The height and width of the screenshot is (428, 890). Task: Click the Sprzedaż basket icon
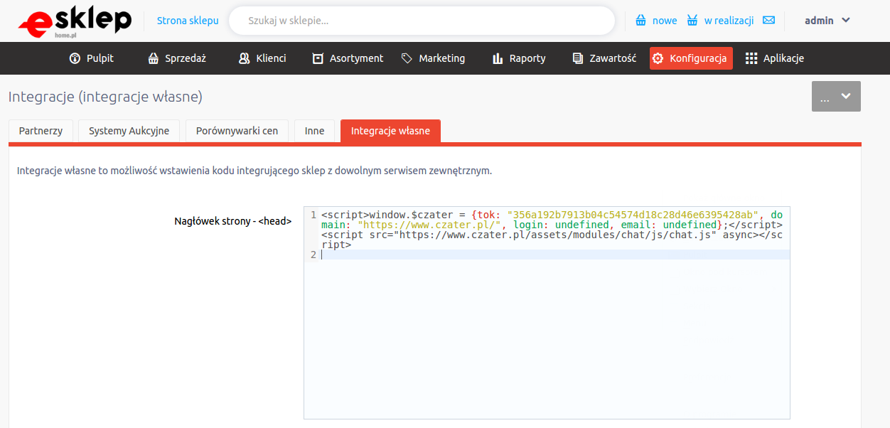coord(153,58)
